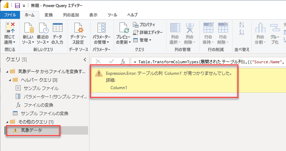Open the quick access toolbar dropdown arrow
The image size is (286, 151).
(x=24, y=6)
